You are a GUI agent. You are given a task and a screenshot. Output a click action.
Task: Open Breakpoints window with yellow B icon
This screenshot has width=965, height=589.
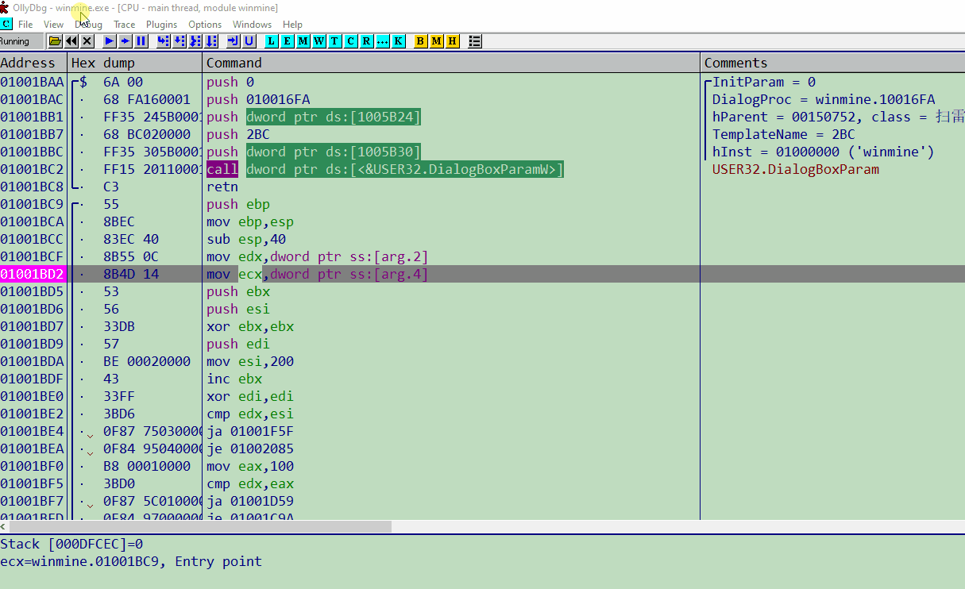click(420, 40)
